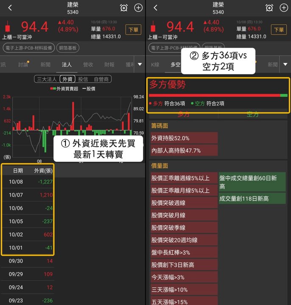Open 外資持股52.0% indicator

[184, 138]
